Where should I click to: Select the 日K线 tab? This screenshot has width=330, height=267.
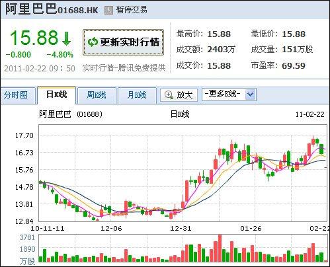(x=56, y=95)
